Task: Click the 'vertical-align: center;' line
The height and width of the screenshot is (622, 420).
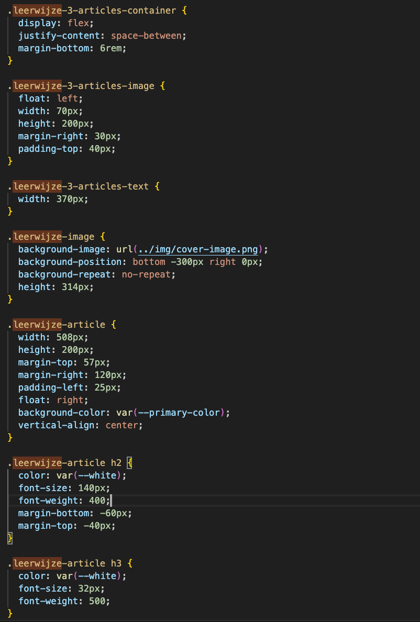Action: click(x=81, y=425)
